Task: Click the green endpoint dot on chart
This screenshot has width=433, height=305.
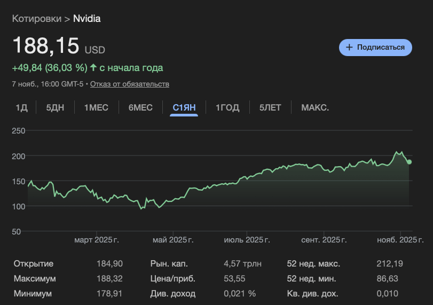Action: [x=410, y=162]
